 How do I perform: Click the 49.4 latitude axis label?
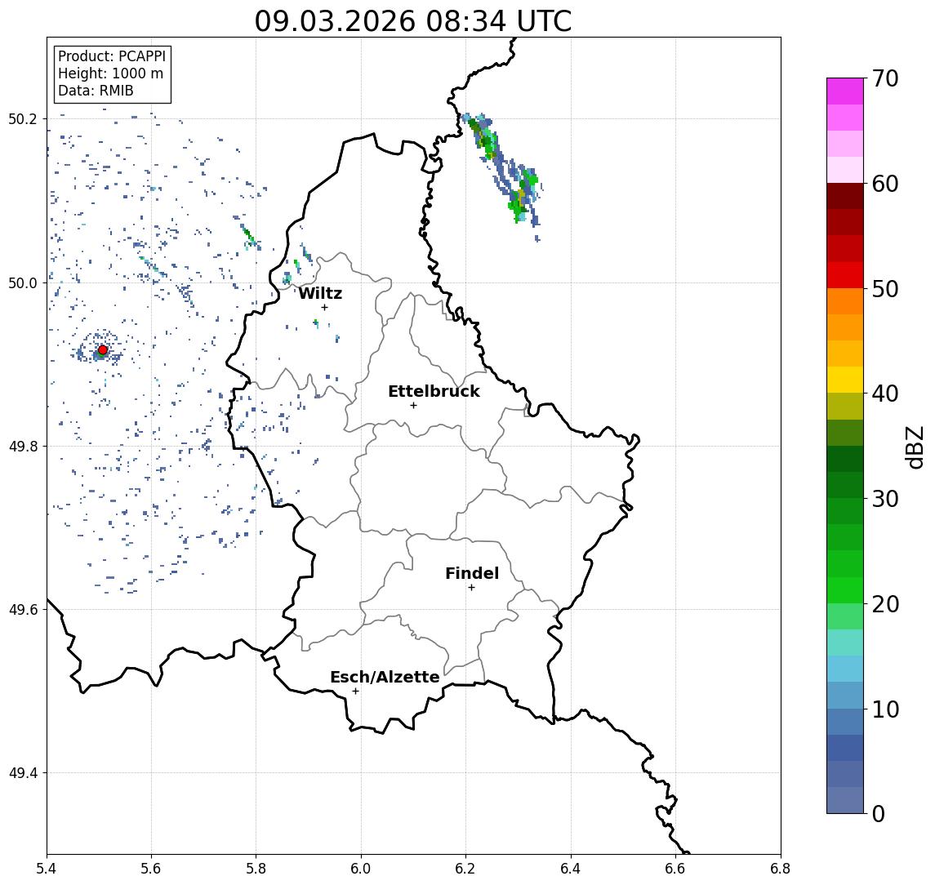(22, 773)
